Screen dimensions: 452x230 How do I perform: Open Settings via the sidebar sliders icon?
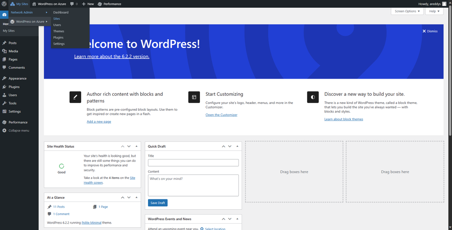click(4, 112)
